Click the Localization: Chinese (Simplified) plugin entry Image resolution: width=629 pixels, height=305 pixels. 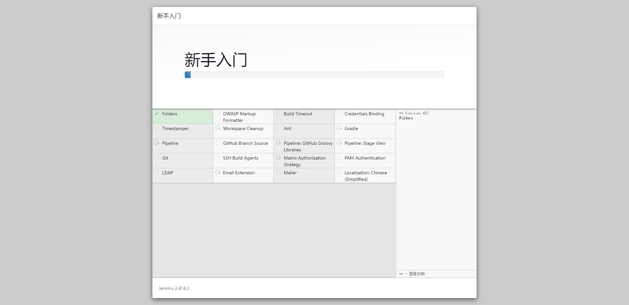(365, 176)
